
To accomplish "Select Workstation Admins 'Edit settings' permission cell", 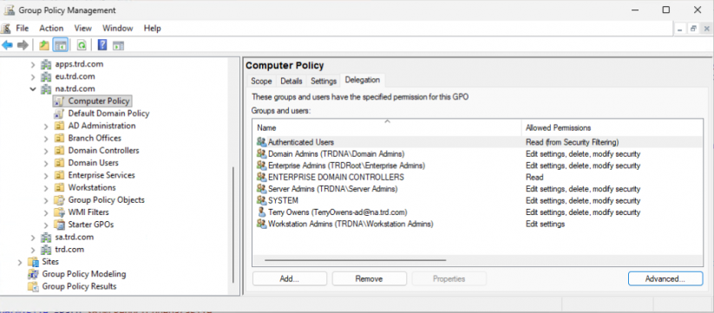I will tap(545, 224).
